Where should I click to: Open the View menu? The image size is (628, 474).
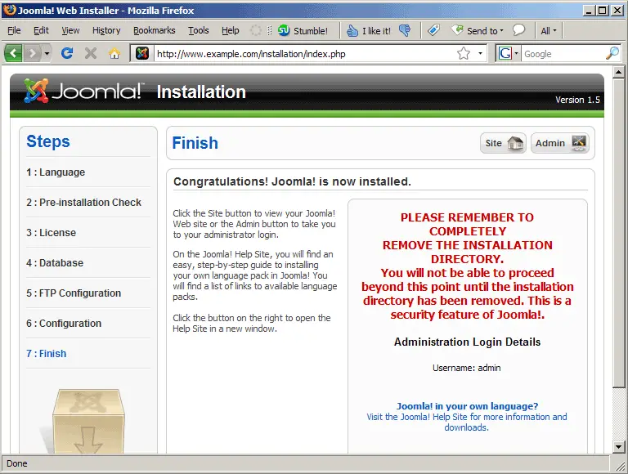pyautogui.click(x=70, y=30)
